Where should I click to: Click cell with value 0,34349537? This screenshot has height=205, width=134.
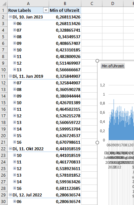(65, 37)
